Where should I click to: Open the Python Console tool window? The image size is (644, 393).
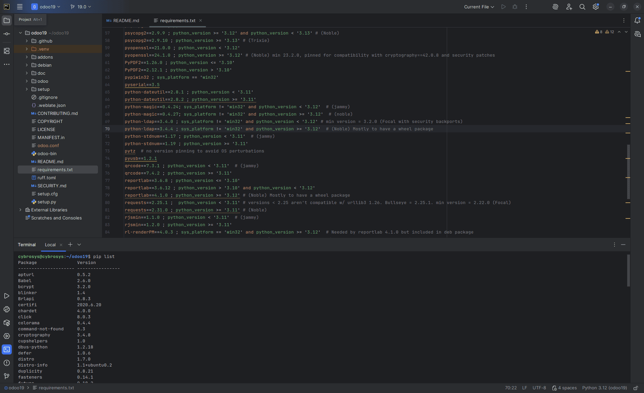[7, 309]
